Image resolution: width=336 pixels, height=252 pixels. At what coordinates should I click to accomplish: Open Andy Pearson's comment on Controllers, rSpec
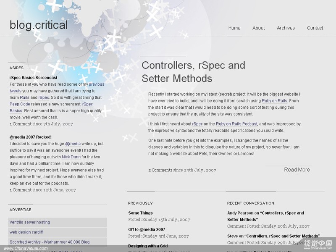click(265, 216)
